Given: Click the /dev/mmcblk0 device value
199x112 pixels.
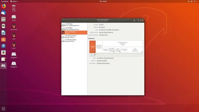Looking at the screenshot, I should [x=102, y=61].
